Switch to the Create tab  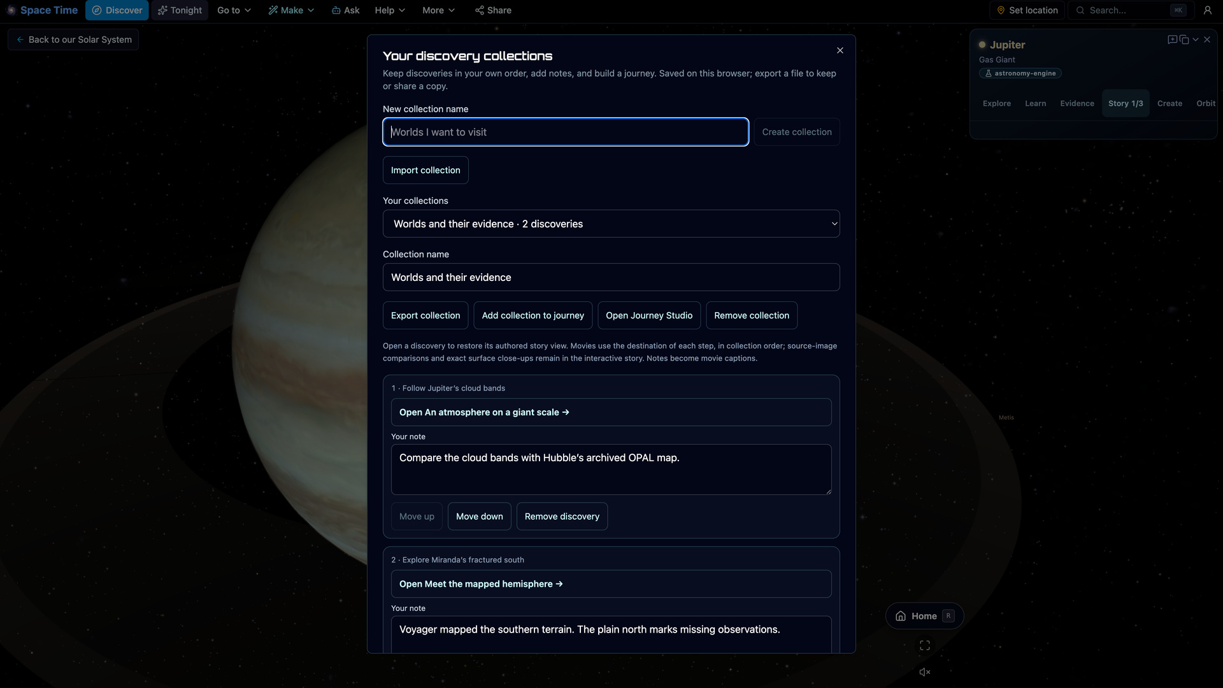click(x=1169, y=103)
